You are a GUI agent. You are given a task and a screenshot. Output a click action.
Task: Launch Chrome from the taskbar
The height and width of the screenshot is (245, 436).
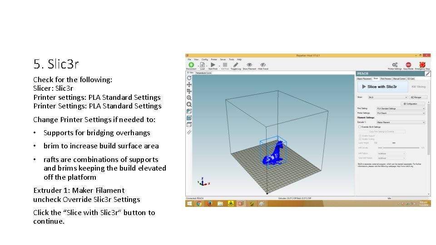(199, 204)
